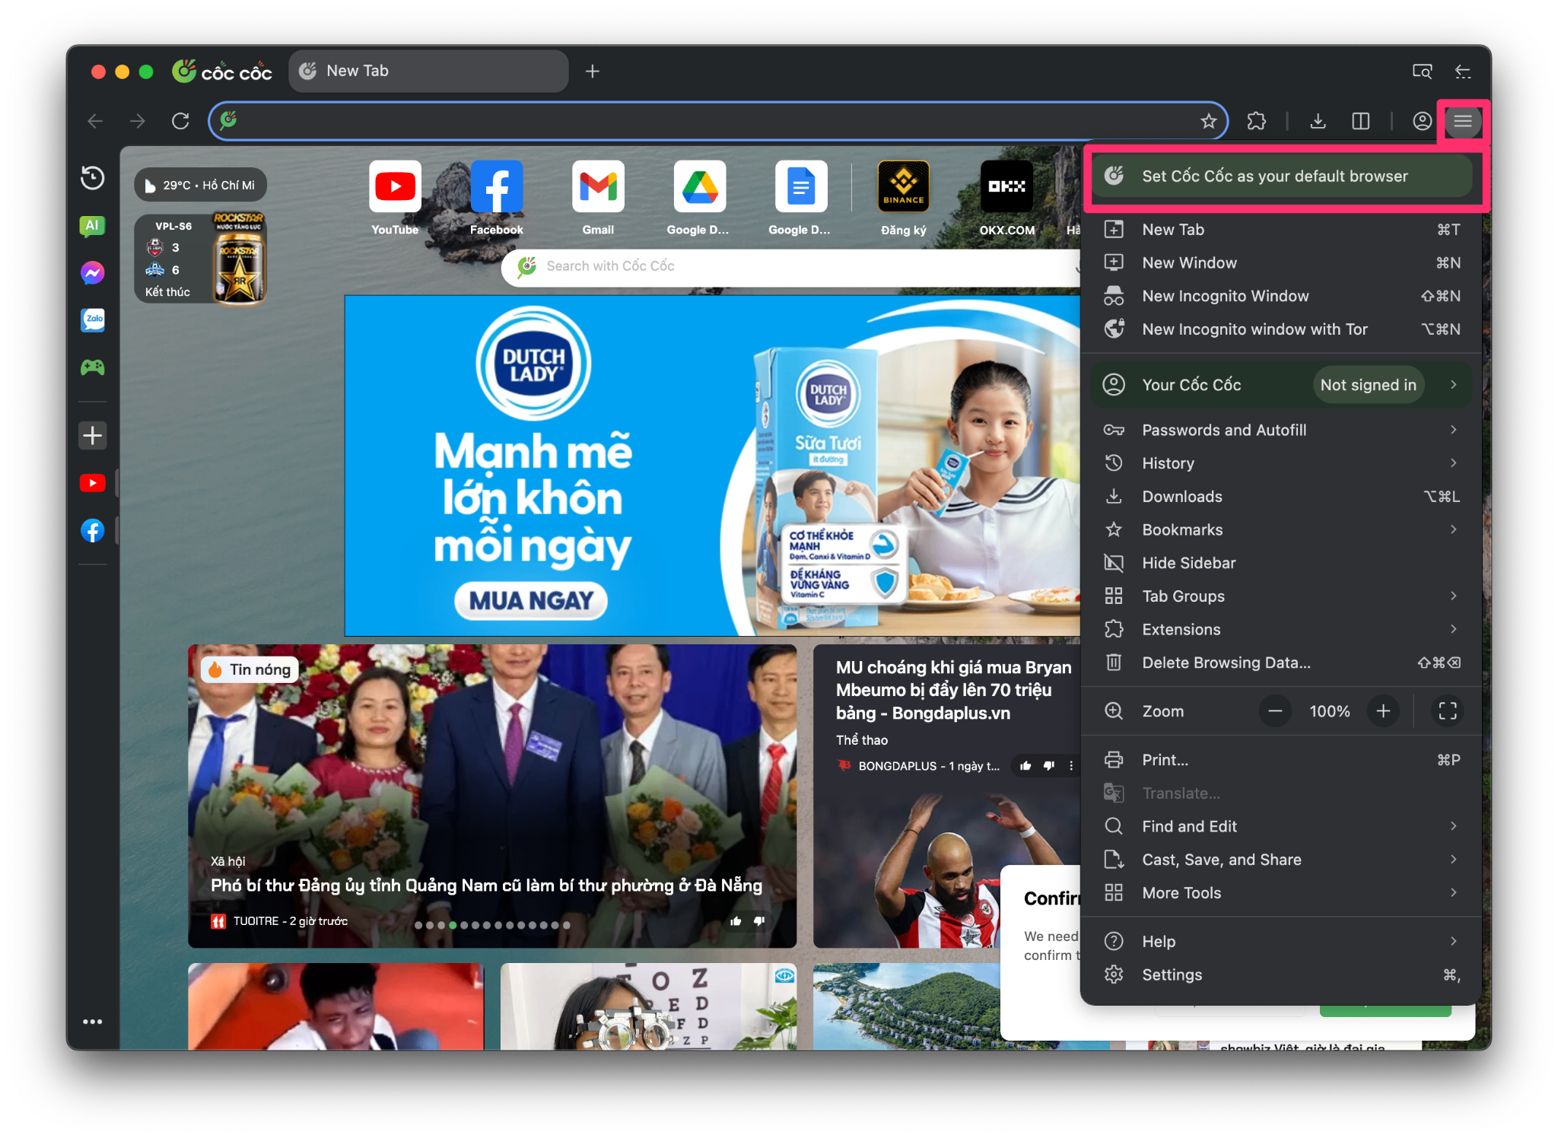Go back to the previous page
This screenshot has width=1558, height=1138.
(95, 121)
